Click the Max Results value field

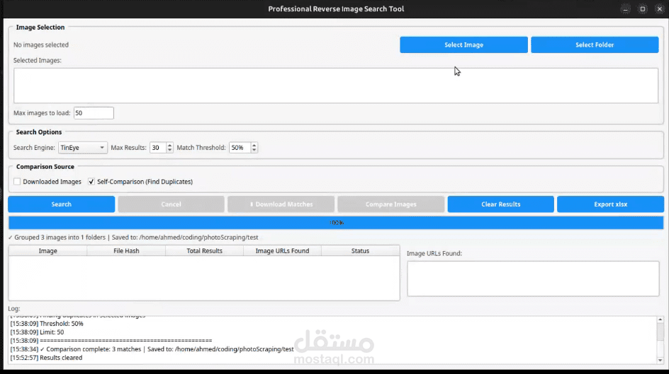(x=158, y=148)
